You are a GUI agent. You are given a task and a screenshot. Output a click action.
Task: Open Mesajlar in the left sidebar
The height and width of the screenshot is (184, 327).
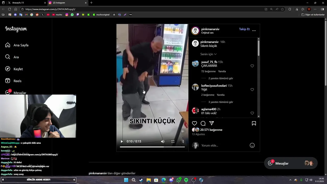click(16, 93)
